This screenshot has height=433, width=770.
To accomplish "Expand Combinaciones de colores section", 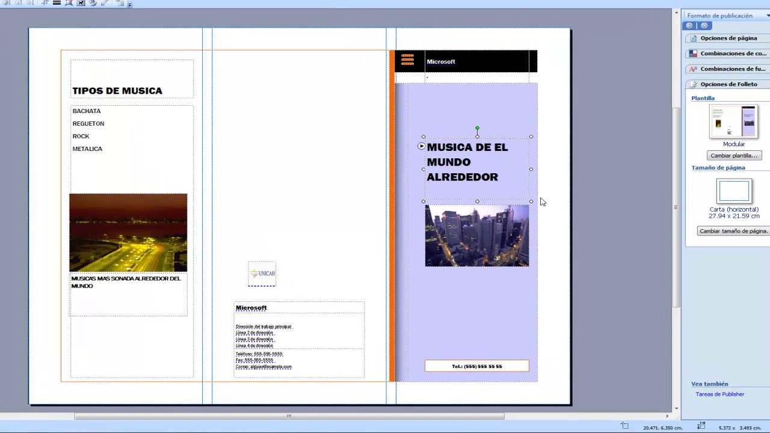I will coord(728,54).
